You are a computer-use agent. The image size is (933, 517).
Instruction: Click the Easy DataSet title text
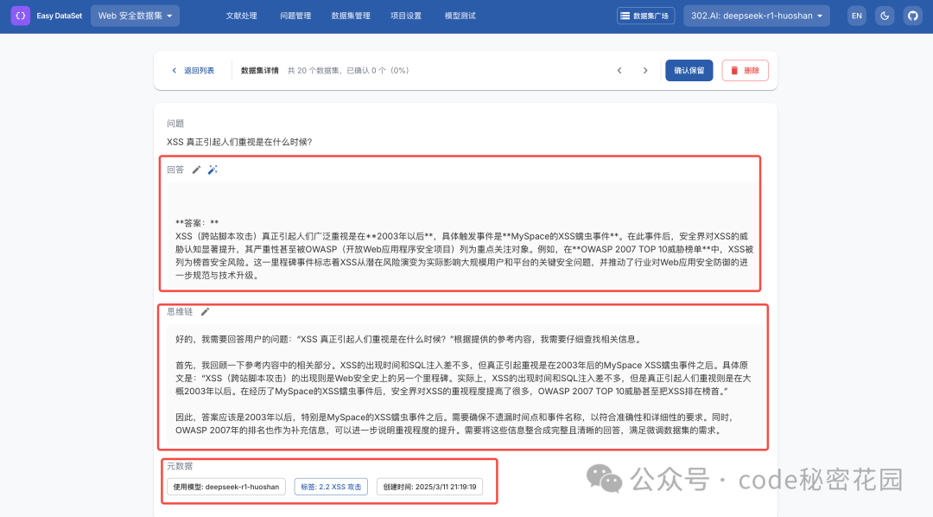tap(60, 16)
